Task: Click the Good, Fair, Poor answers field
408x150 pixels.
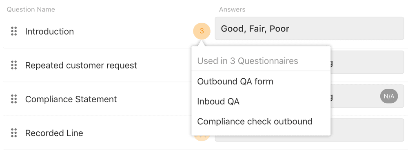Action: click(309, 29)
